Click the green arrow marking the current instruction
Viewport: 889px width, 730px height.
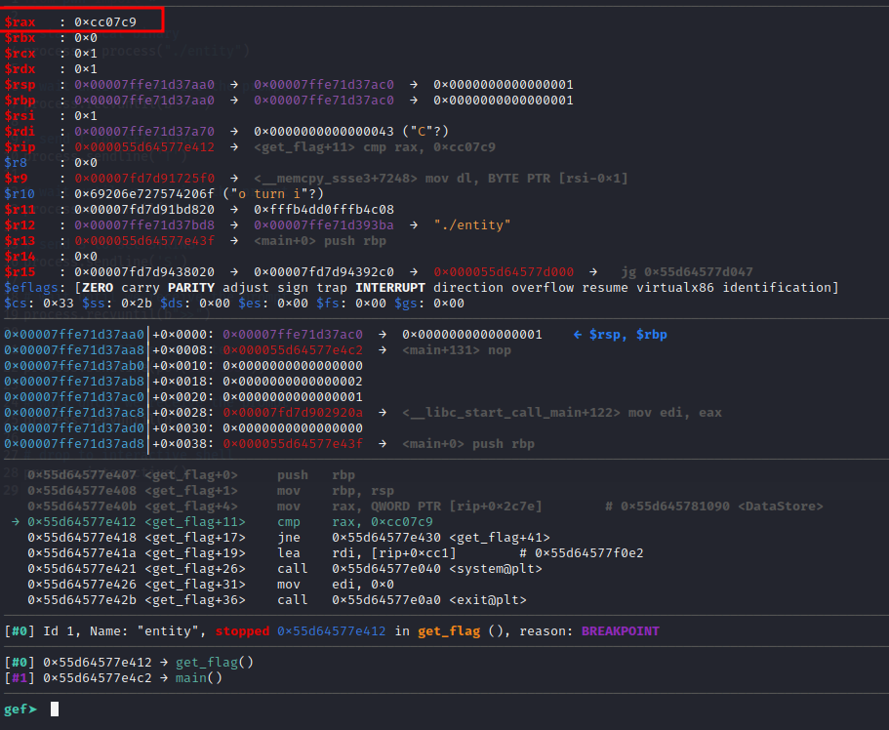point(16,522)
